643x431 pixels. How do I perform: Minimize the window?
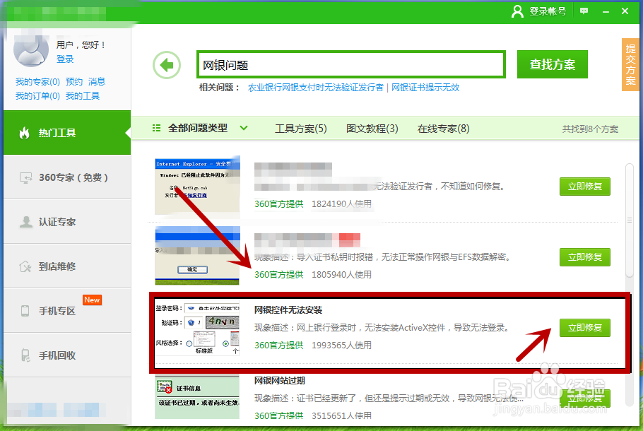pos(606,11)
